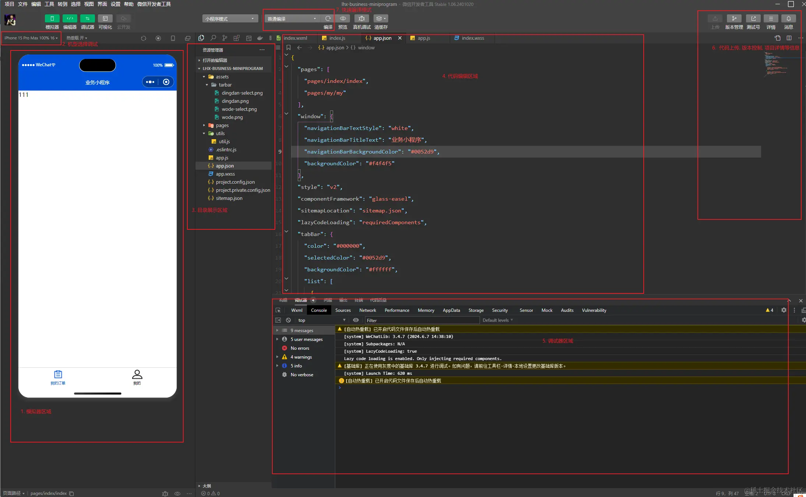Viewport: 806px width, 497px height.
Task: Open the 测试号 test account icon
Action: [x=753, y=18]
